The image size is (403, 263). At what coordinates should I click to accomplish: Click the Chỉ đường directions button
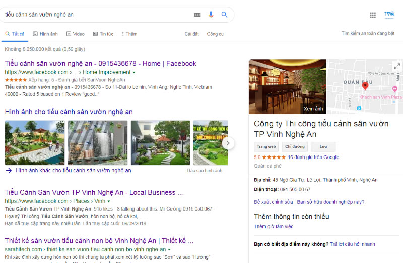(295, 146)
